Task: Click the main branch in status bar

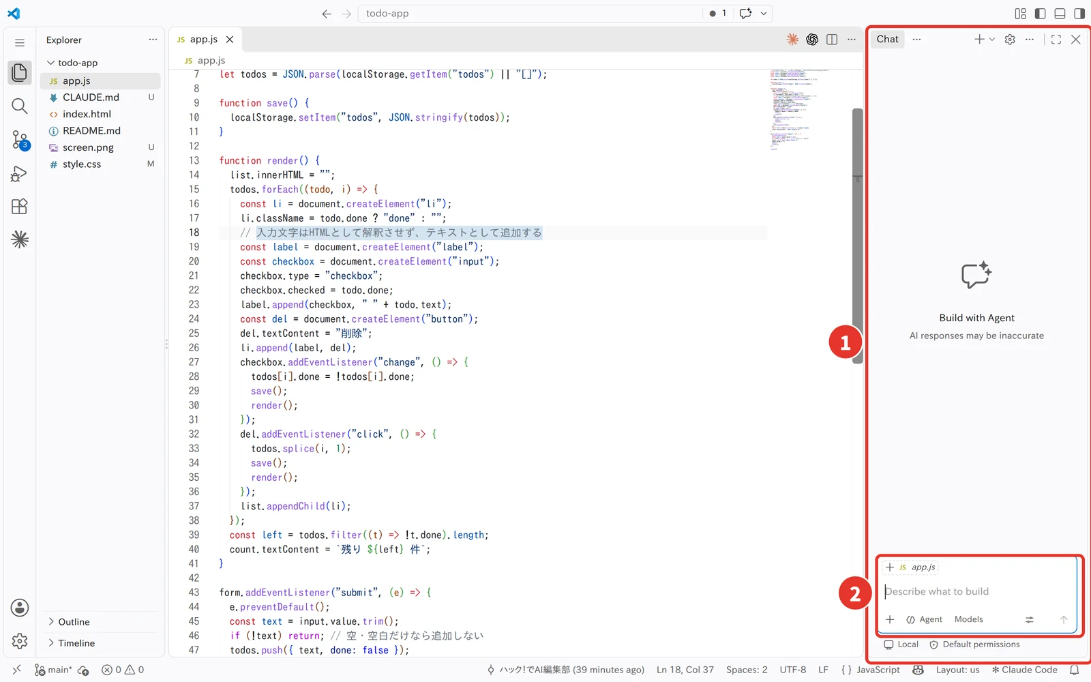Action: [x=53, y=670]
